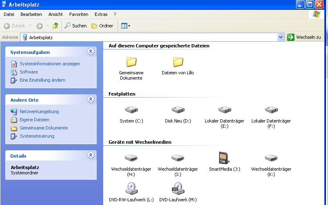Click inside the Adresse input field
Image resolution: width=328 pixels, height=205 pixels.
coord(152,37)
